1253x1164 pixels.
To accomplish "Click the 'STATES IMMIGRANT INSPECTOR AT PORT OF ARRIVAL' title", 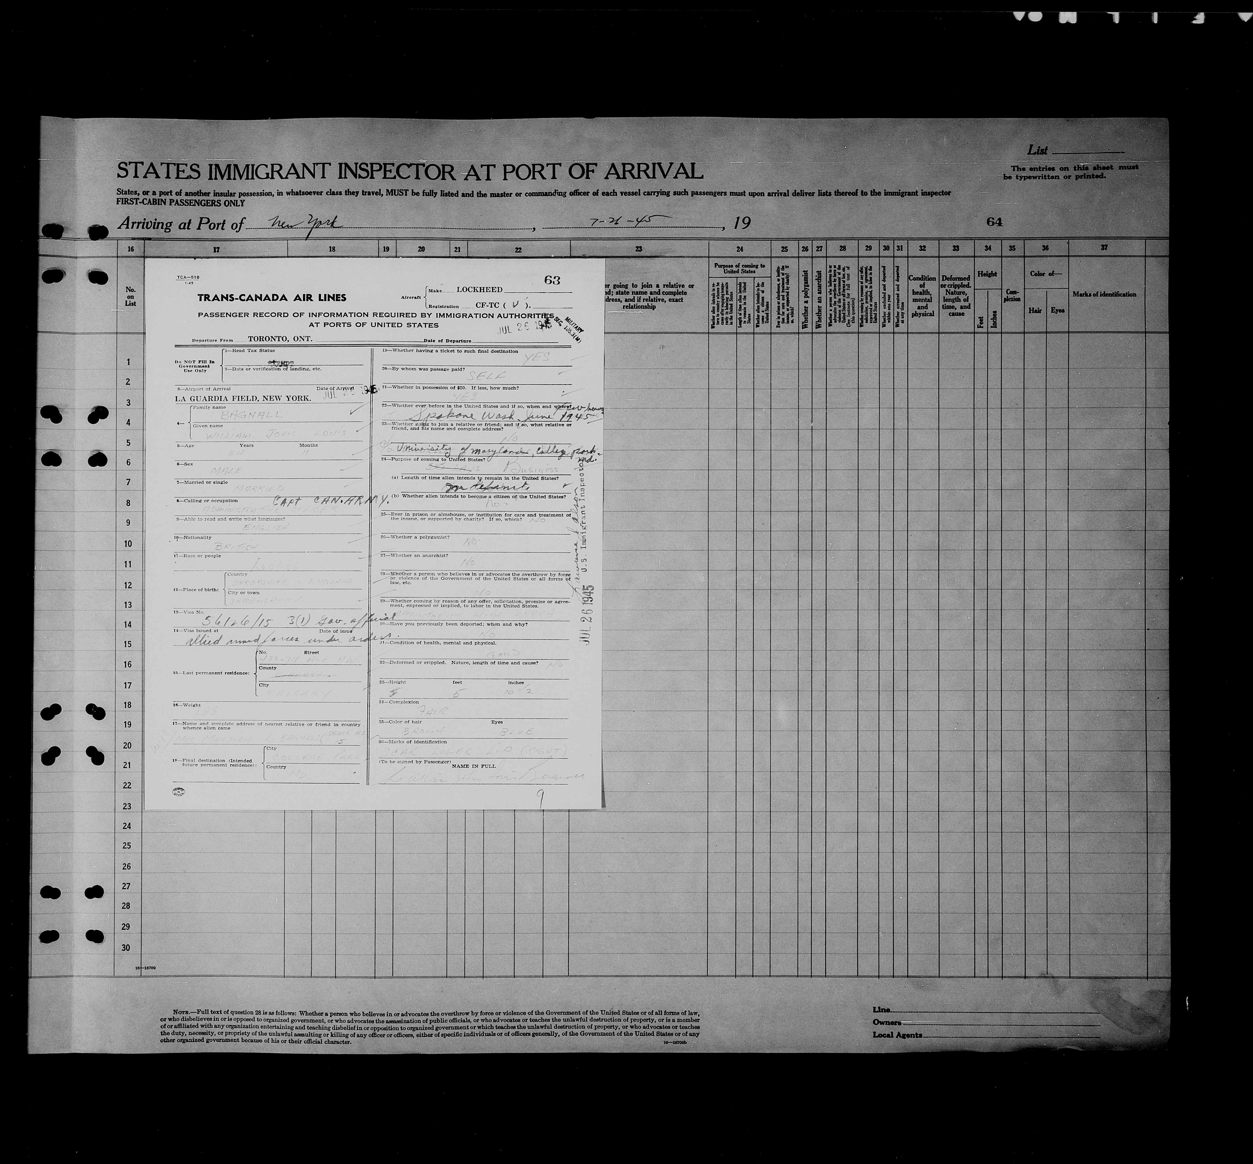I will click(409, 172).
